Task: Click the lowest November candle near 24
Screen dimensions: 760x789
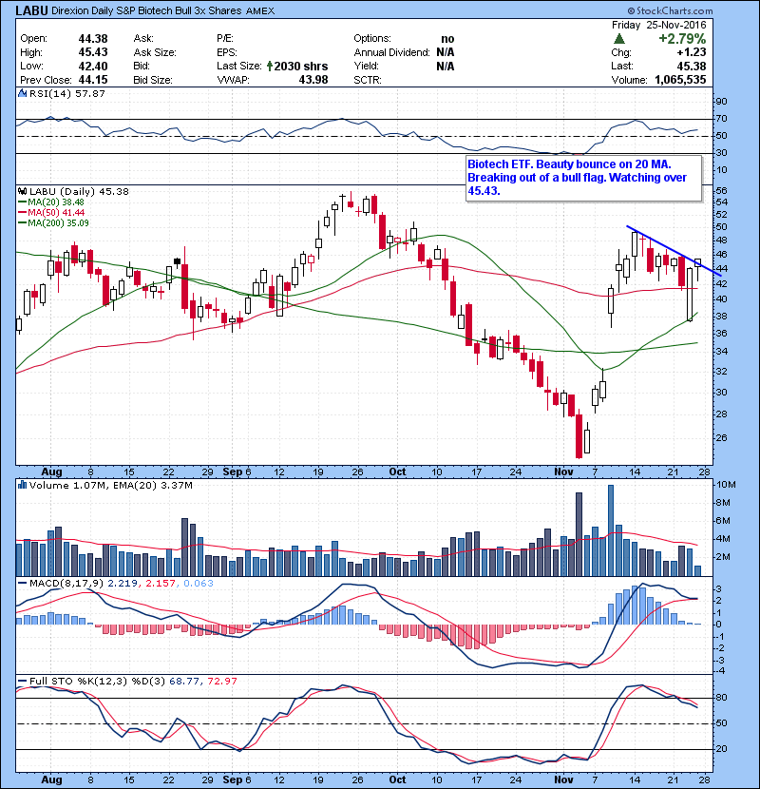Action: 579,435
